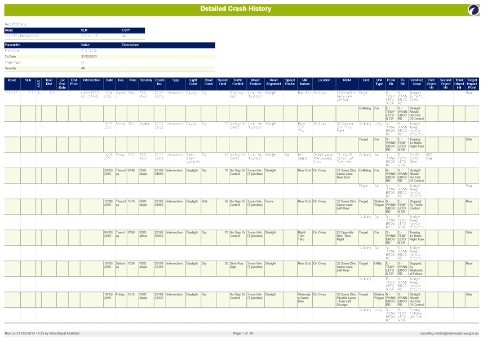The height and width of the screenshot is (349, 492).
Task: Click the Main Roads logo in the title banner
Action: (473, 10)
